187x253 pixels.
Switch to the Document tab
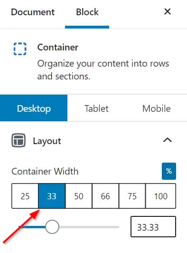click(33, 12)
